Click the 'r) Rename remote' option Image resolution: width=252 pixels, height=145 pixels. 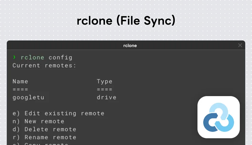[44, 137]
